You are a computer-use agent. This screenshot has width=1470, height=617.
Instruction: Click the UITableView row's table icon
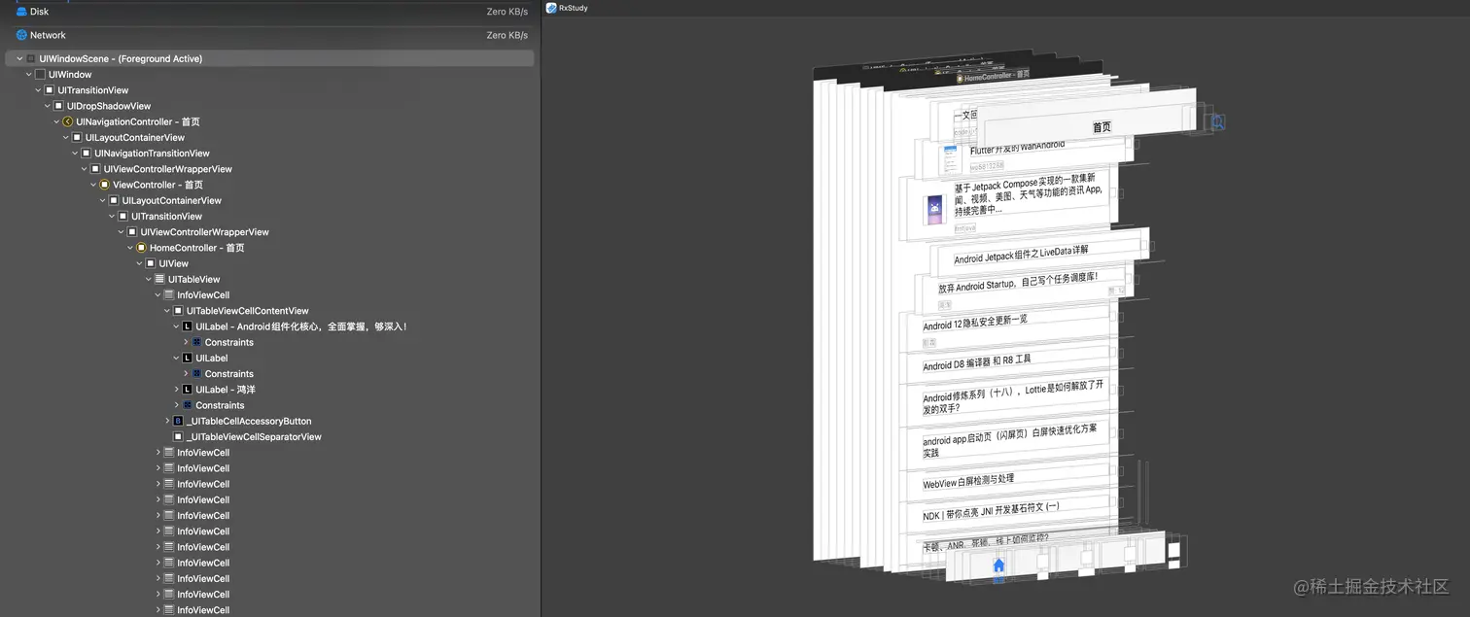tap(159, 279)
